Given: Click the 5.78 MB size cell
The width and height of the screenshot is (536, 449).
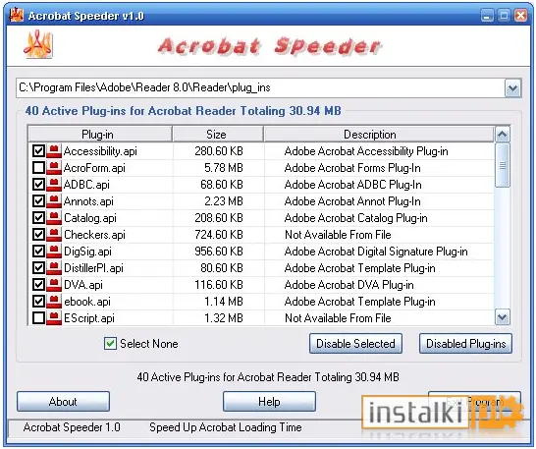Looking at the screenshot, I should (x=224, y=168).
